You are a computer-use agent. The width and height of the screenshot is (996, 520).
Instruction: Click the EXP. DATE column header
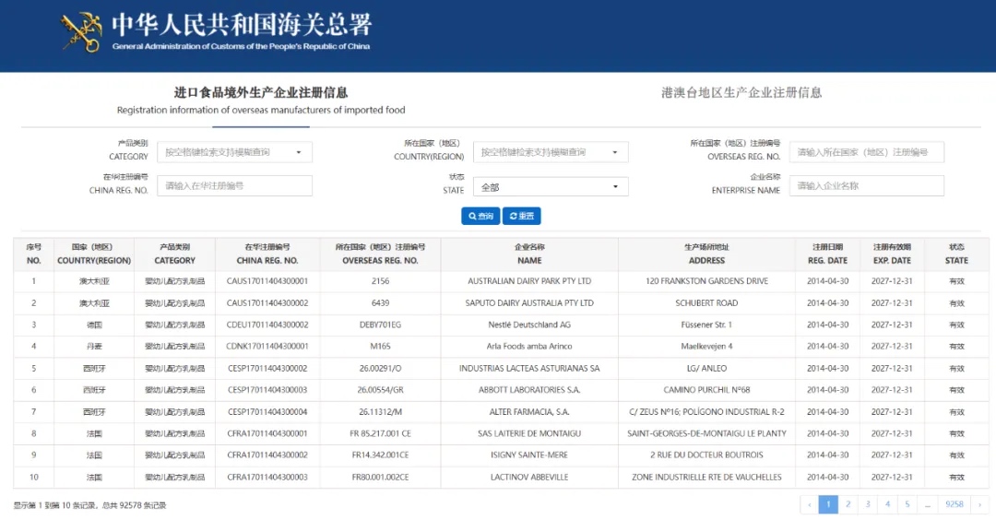tap(892, 254)
